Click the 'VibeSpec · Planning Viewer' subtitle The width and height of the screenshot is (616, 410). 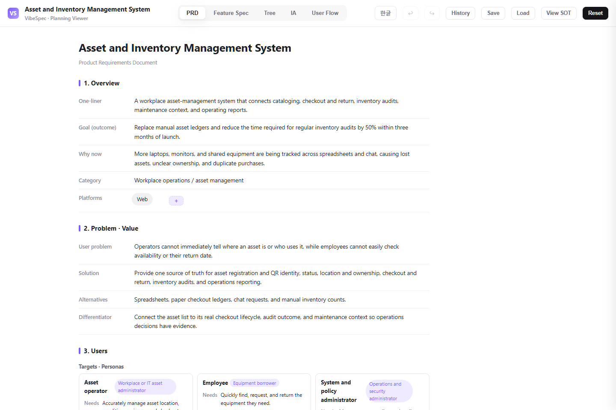coord(56,18)
